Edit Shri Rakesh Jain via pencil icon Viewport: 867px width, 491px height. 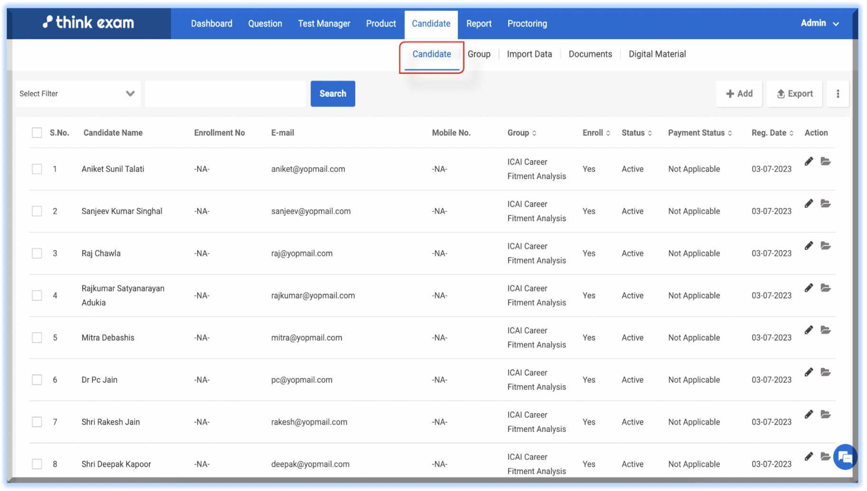809,415
